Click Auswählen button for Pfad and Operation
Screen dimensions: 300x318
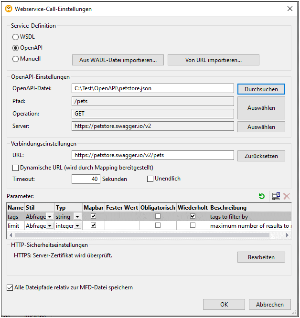coord(261,108)
